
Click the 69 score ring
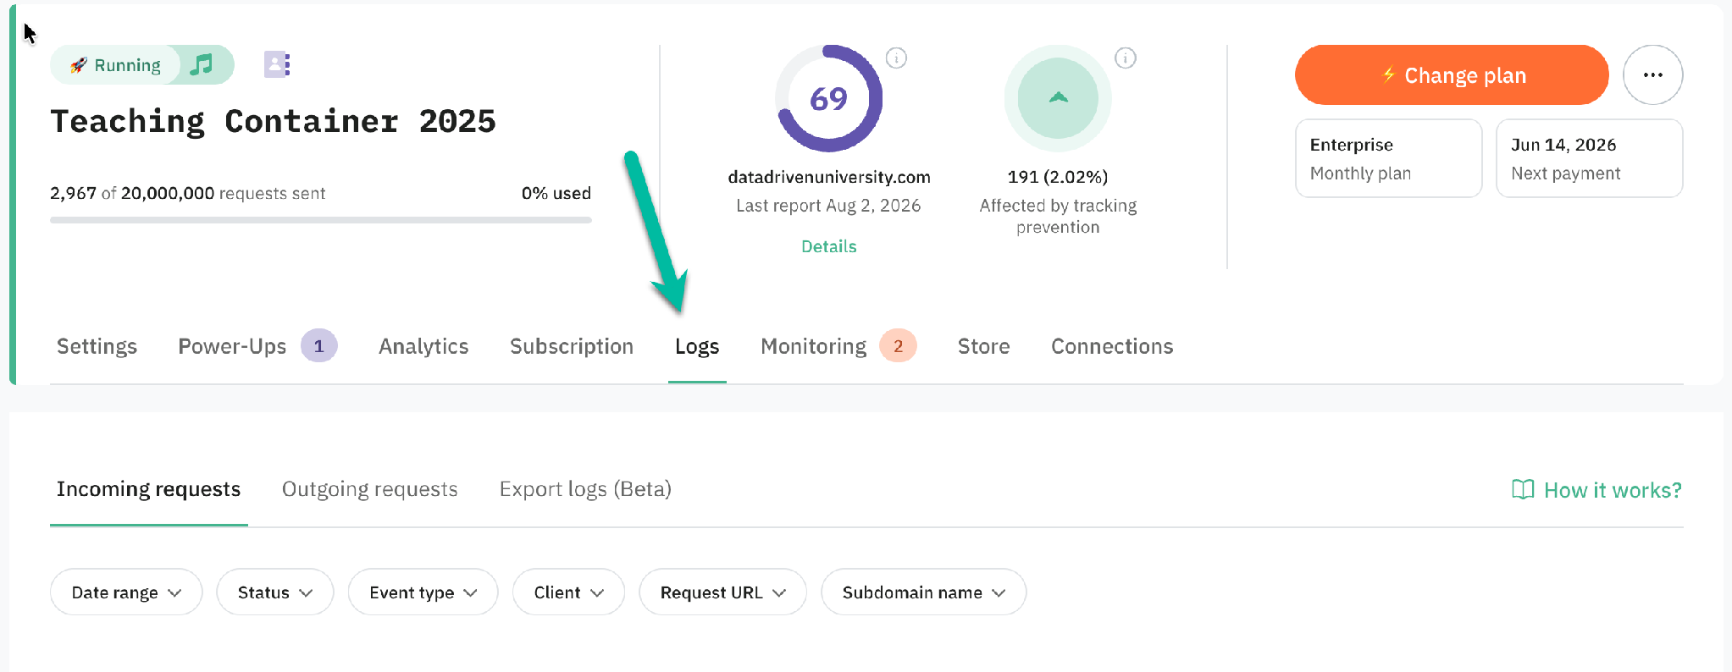pos(828,98)
